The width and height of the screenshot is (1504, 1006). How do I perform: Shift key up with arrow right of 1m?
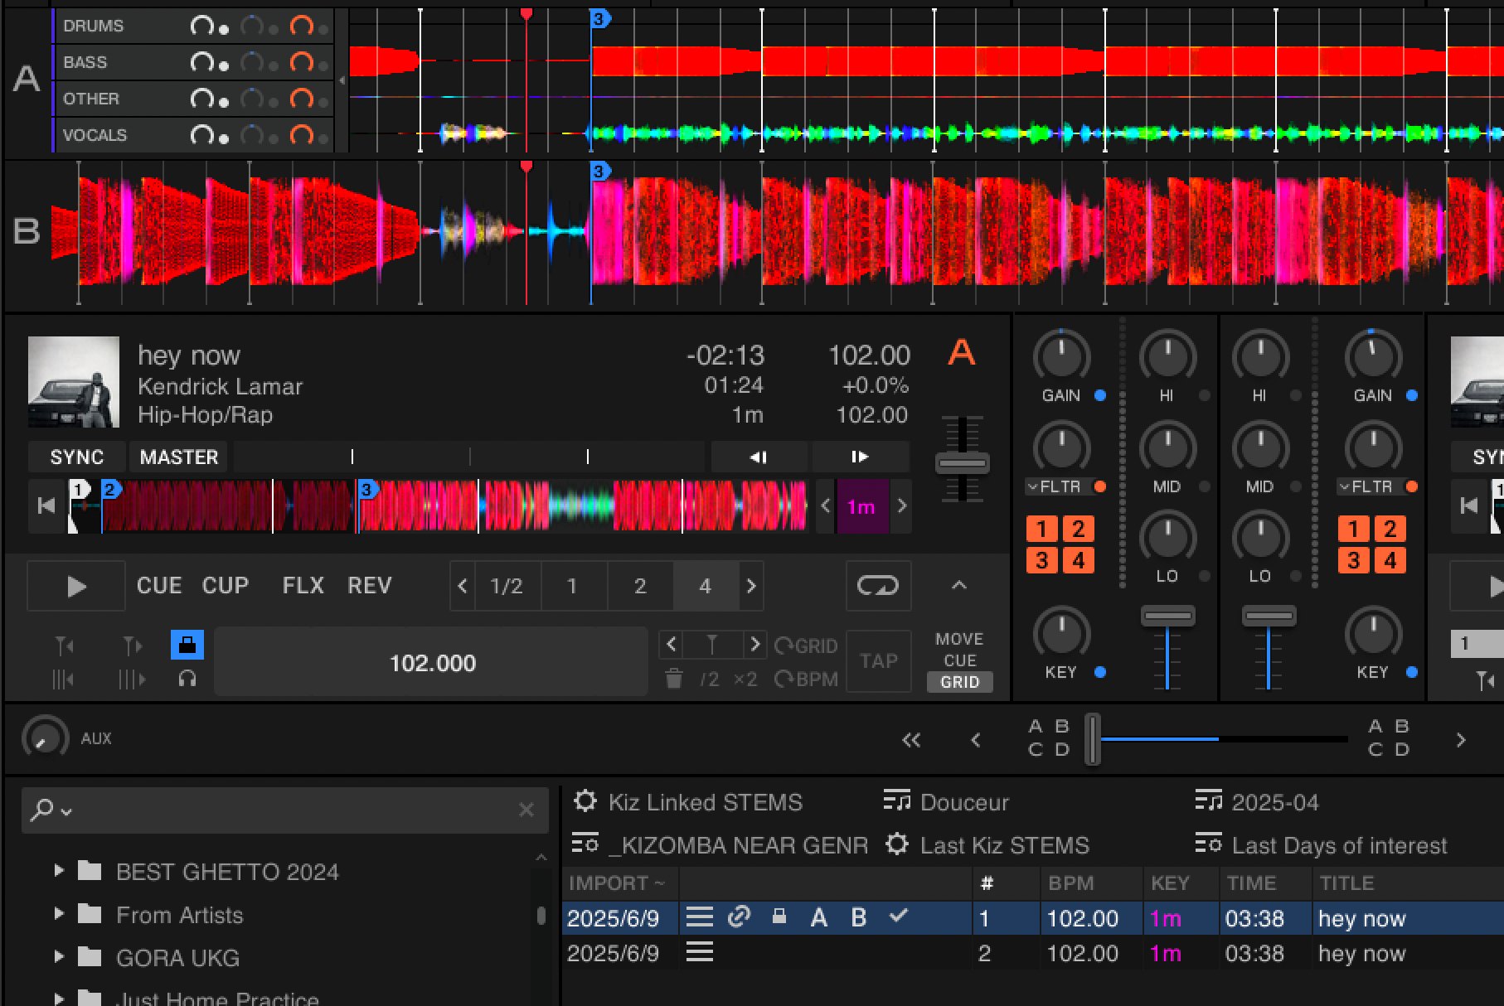(902, 505)
